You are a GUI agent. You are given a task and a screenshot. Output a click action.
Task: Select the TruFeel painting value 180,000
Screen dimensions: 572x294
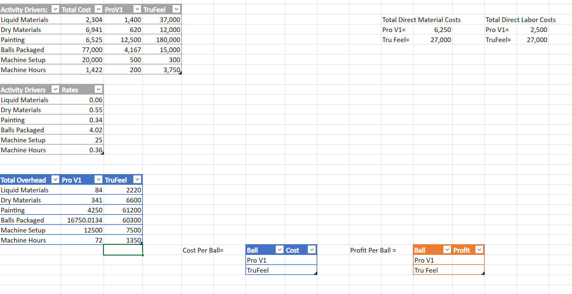click(x=162, y=40)
